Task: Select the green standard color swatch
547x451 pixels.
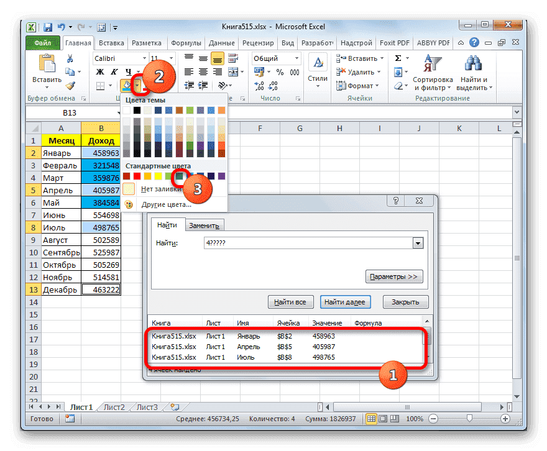Action: coord(180,176)
